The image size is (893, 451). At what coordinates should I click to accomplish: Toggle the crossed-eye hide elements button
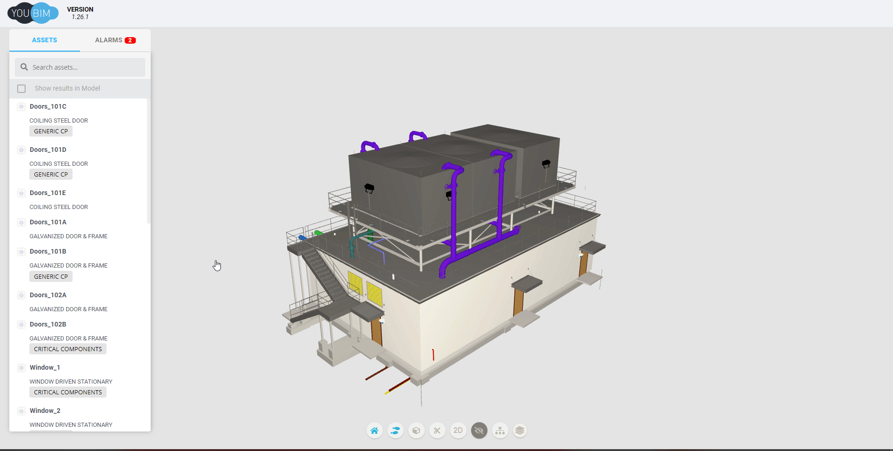pos(479,431)
